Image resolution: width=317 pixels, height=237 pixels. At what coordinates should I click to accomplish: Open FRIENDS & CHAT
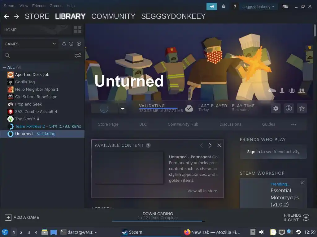point(297,218)
